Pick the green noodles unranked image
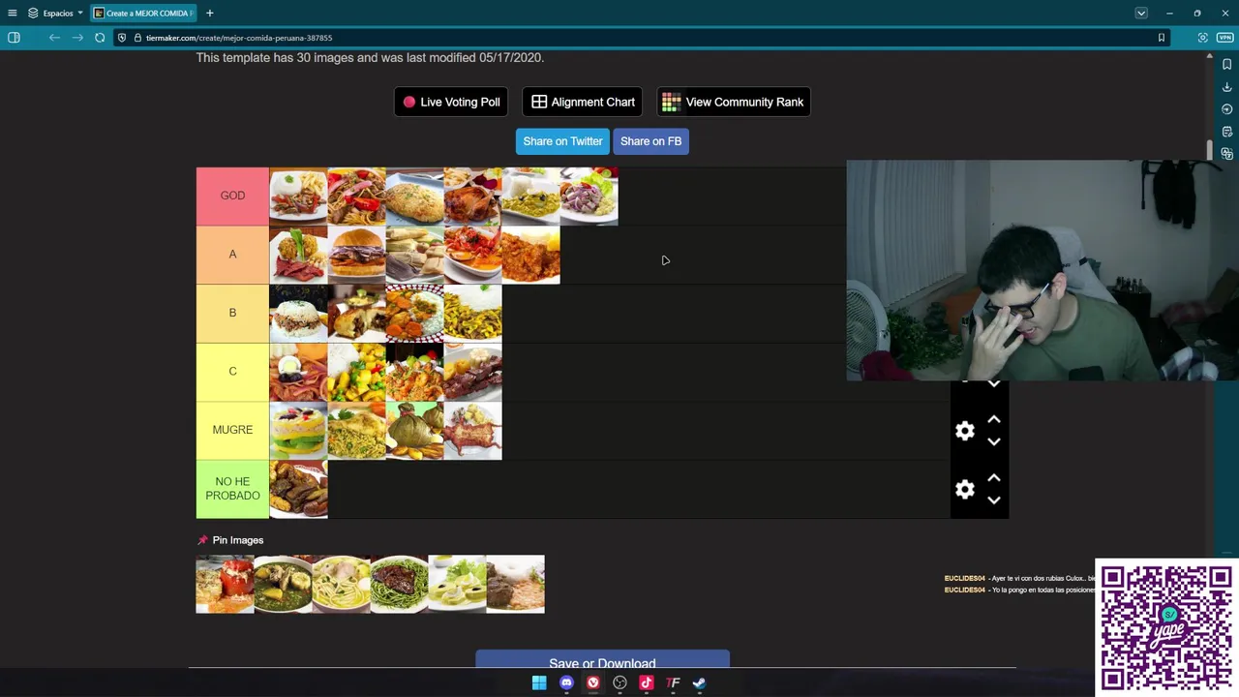The height and width of the screenshot is (697, 1239). [399, 584]
